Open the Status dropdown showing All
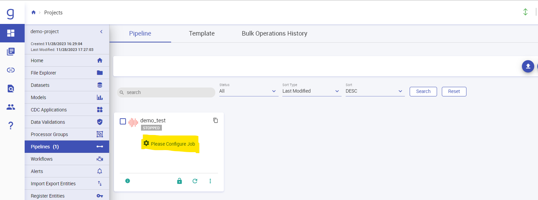This screenshot has height=200, width=538. pos(248,91)
